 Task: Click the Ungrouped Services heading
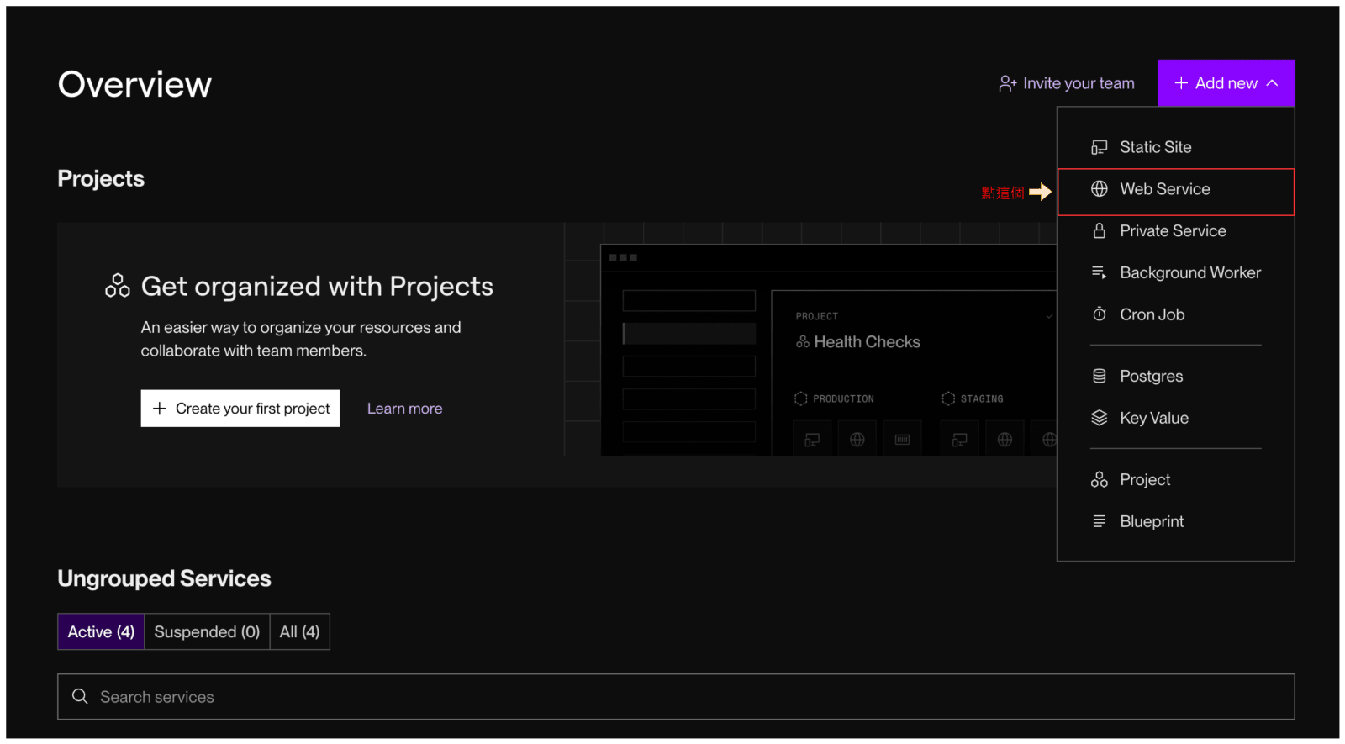coord(164,578)
